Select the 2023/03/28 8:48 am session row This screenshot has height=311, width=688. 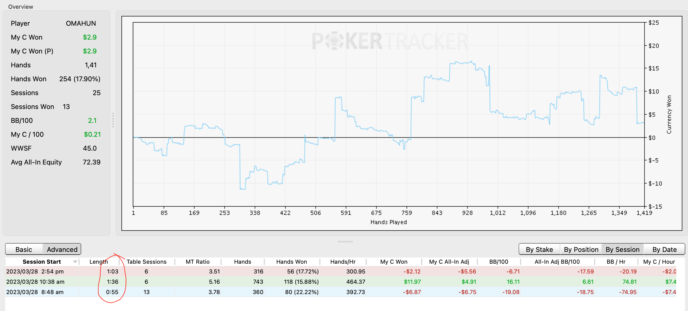click(341, 291)
